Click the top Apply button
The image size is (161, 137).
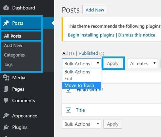click(x=113, y=63)
